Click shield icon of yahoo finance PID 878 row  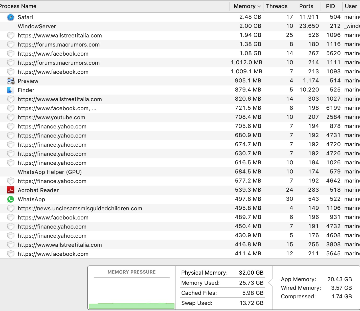[x=11, y=126]
